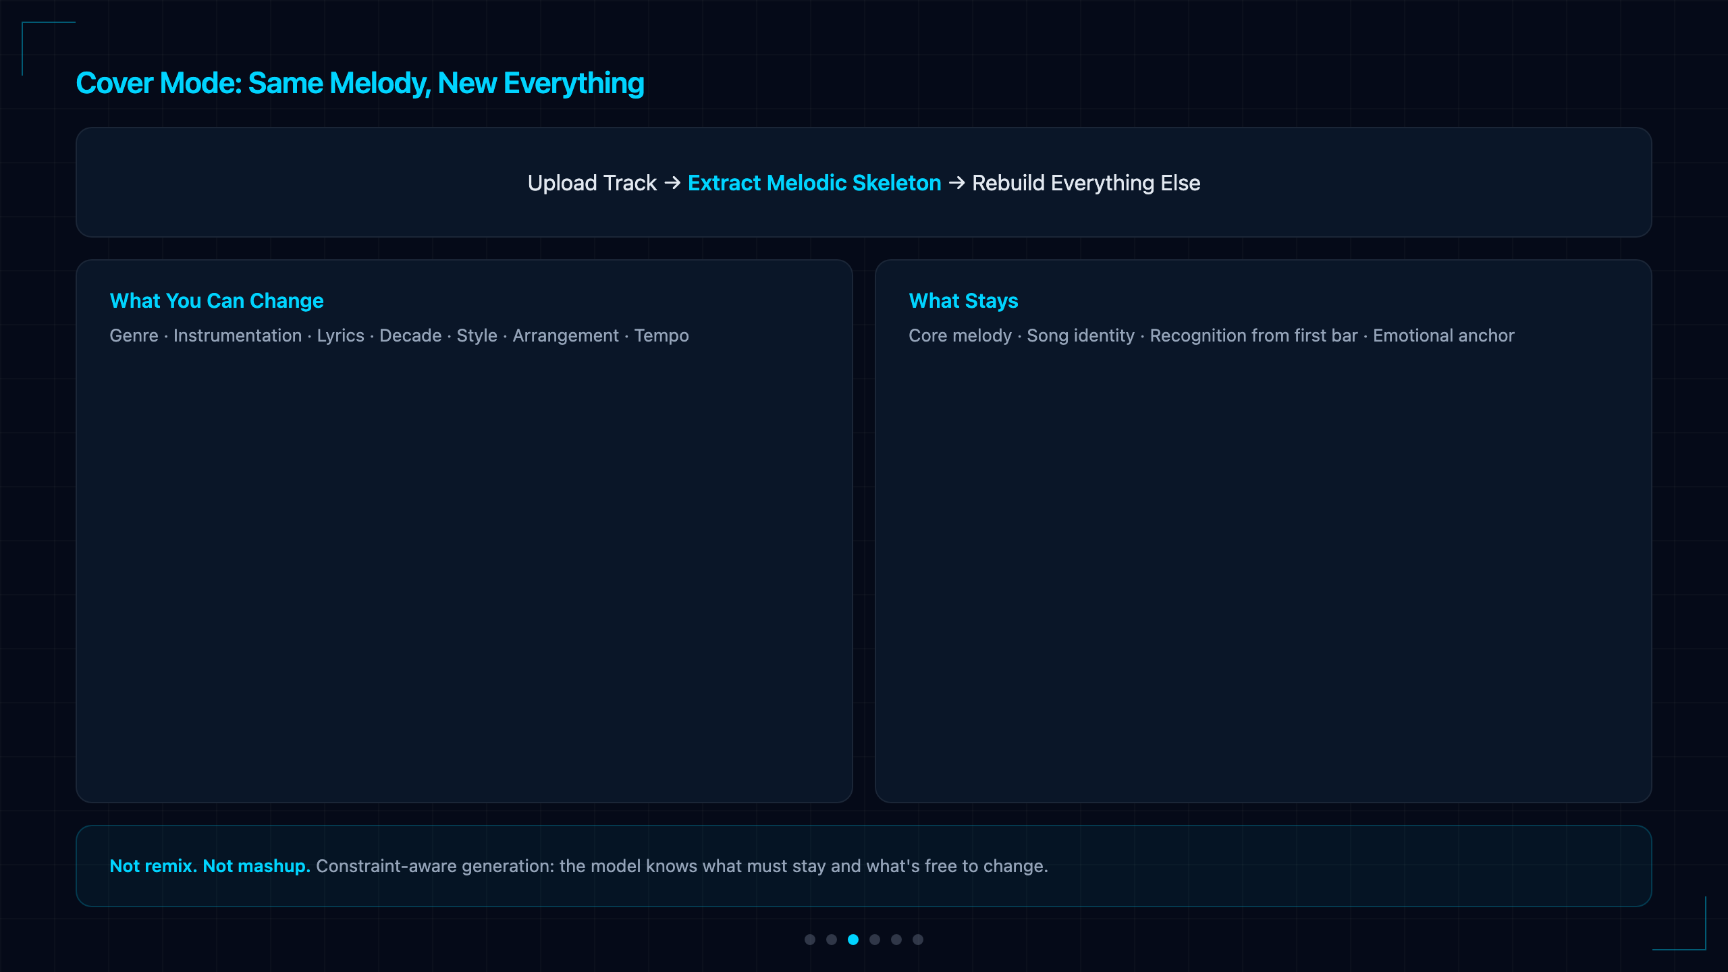Go to the last slide dot
This screenshot has width=1728, height=972.
point(918,940)
